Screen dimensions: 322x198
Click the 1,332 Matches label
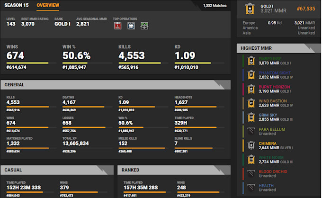215,6
